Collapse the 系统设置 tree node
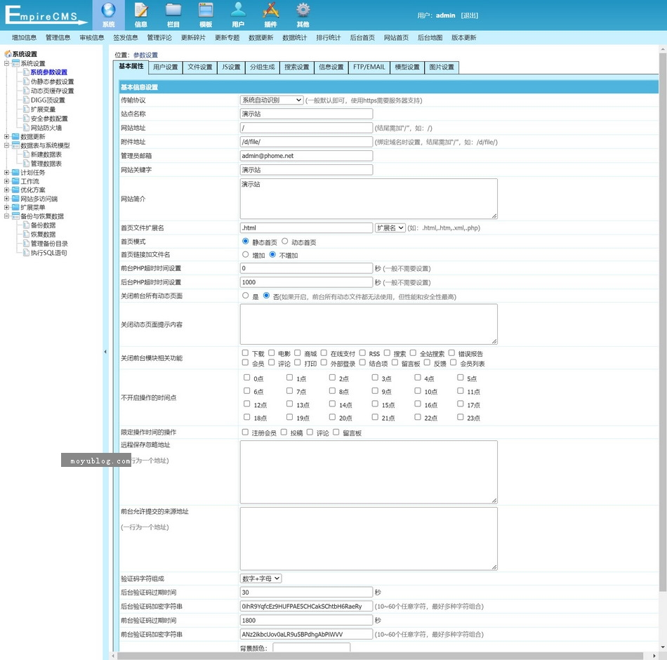The image size is (667, 660). pyautogui.click(x=6, y=63)
